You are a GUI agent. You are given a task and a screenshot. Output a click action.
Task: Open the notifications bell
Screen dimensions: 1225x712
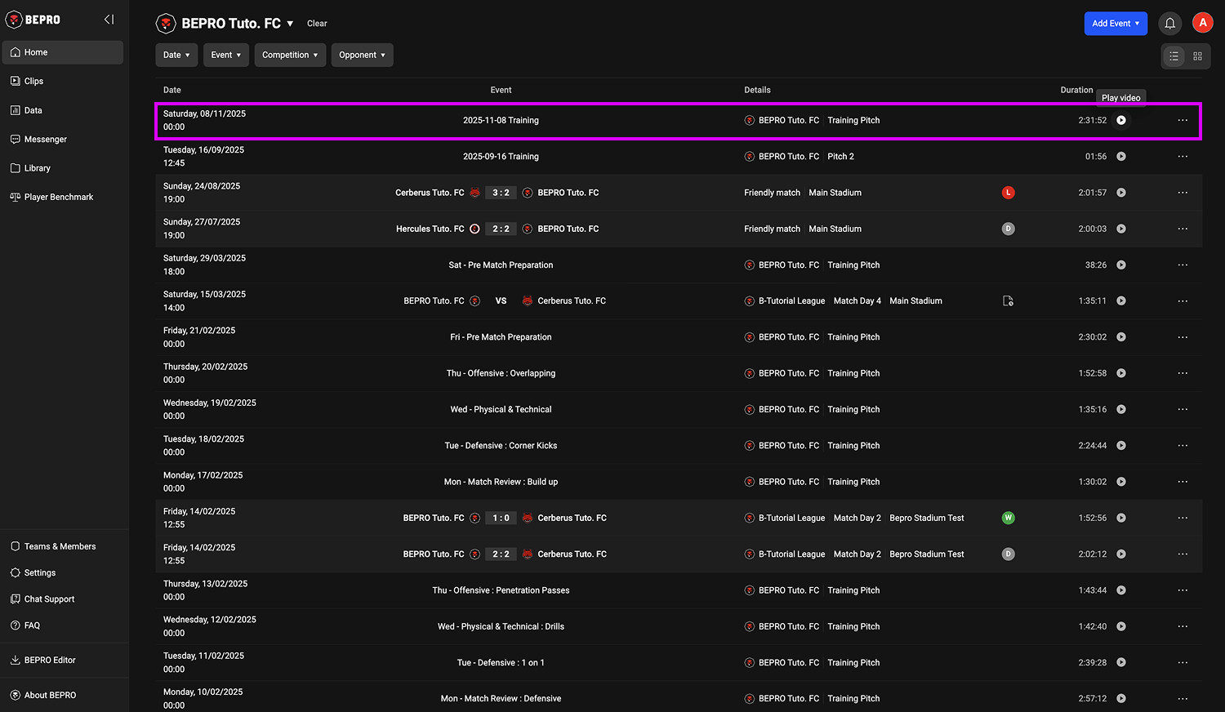click(1169, 24)
